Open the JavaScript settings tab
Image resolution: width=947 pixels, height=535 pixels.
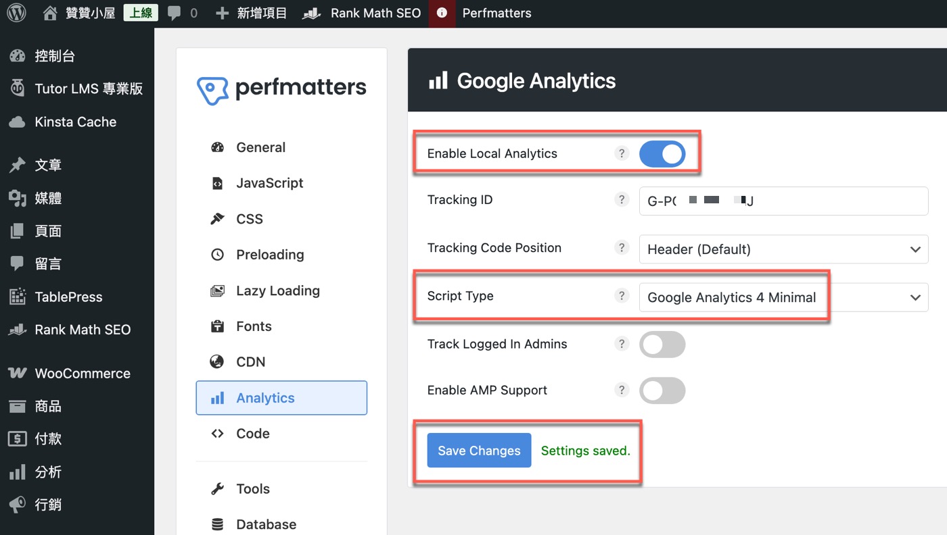pyautogui.click(x=281, y=183)
